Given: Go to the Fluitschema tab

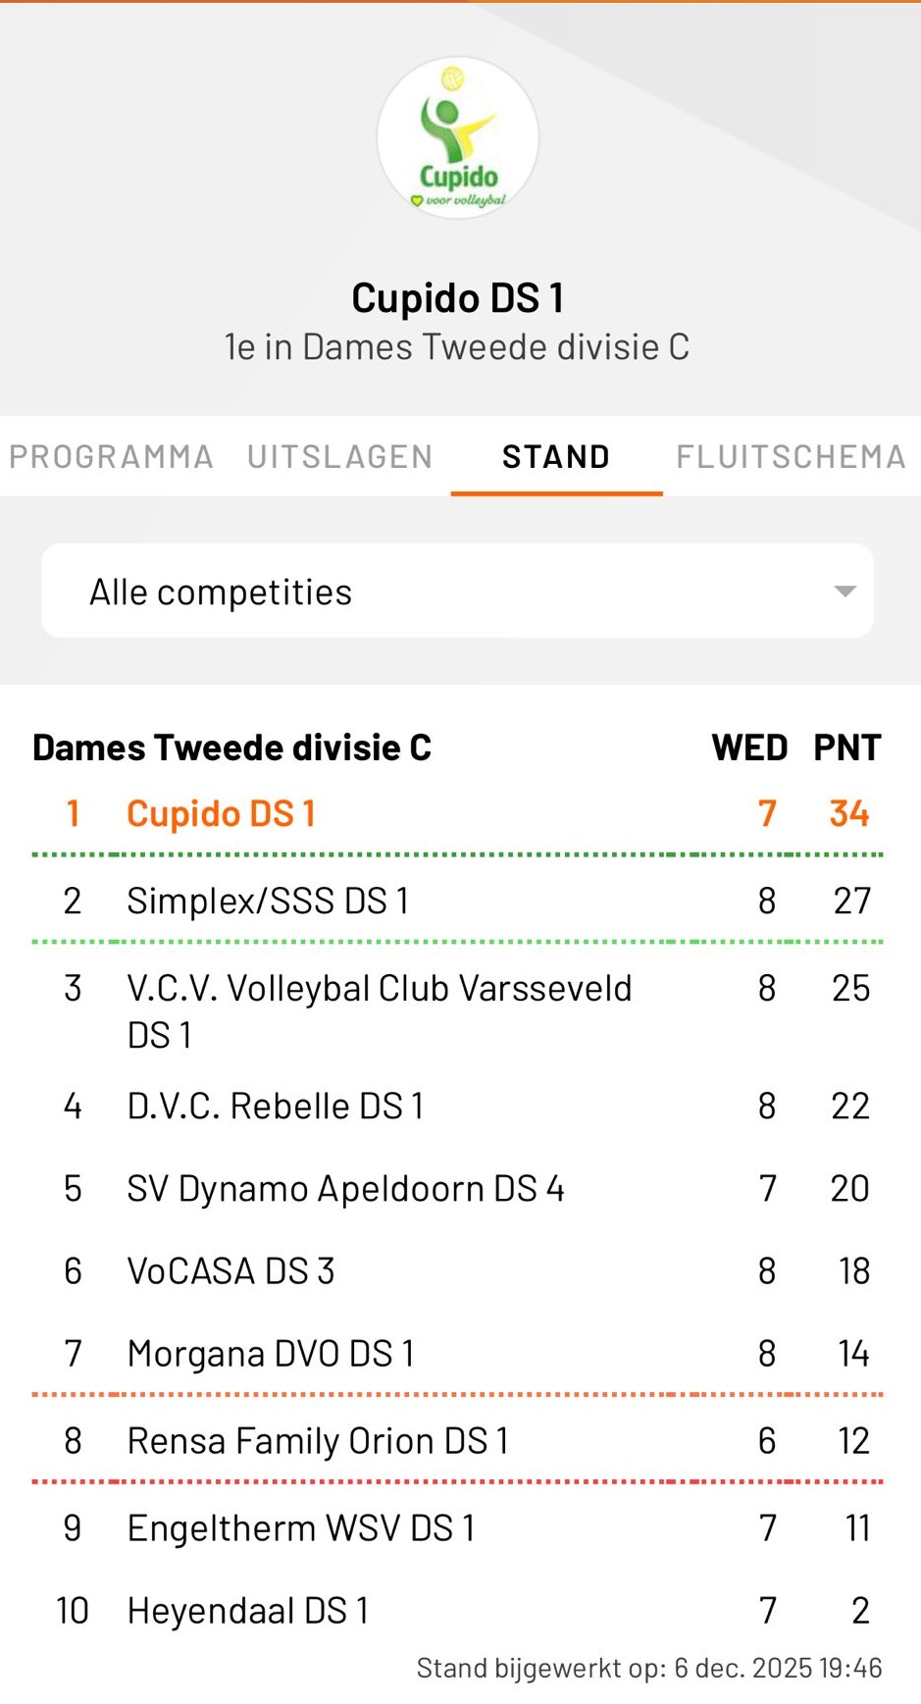Looking at the screenshot, I should [791, 457].
